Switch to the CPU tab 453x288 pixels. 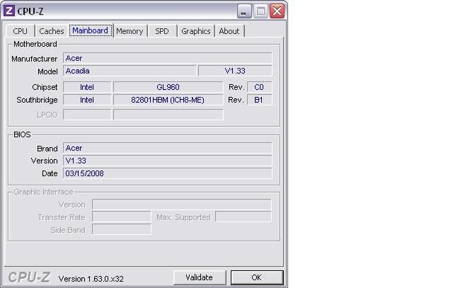pos(21,31)
